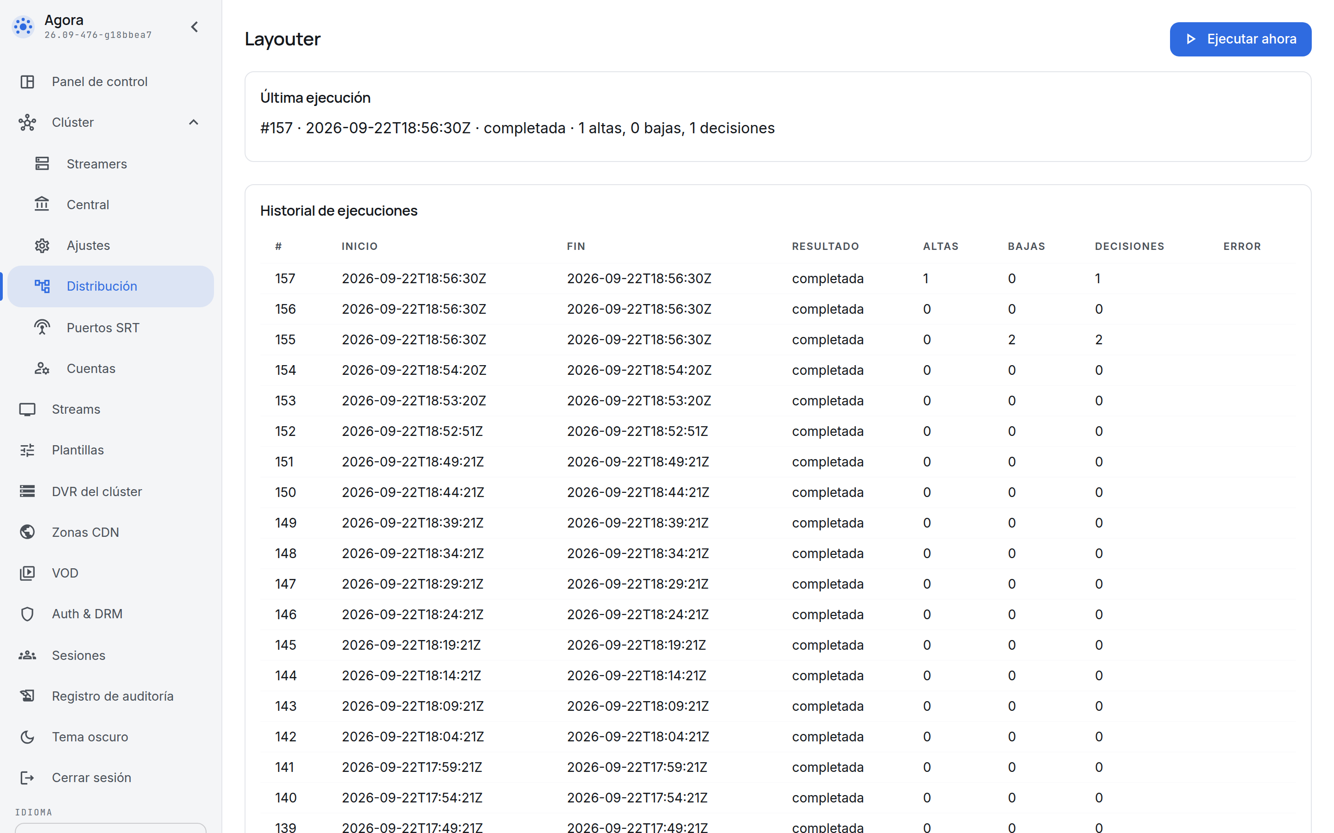The height and width of the screenshot is (833, 1334).
Task: Click the Streams monitor icon
Action: coord(28,410)
